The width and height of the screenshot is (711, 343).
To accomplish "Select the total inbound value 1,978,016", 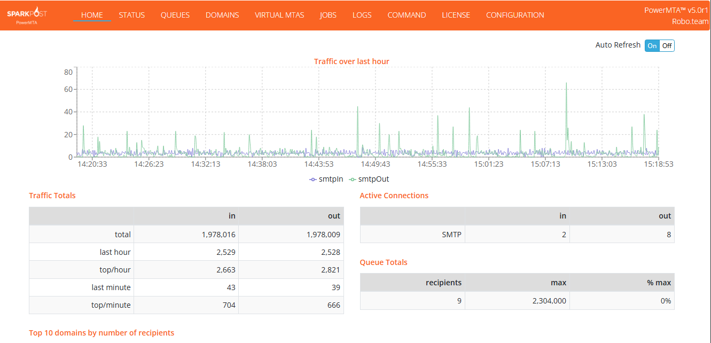I will [x=218, y=235].
